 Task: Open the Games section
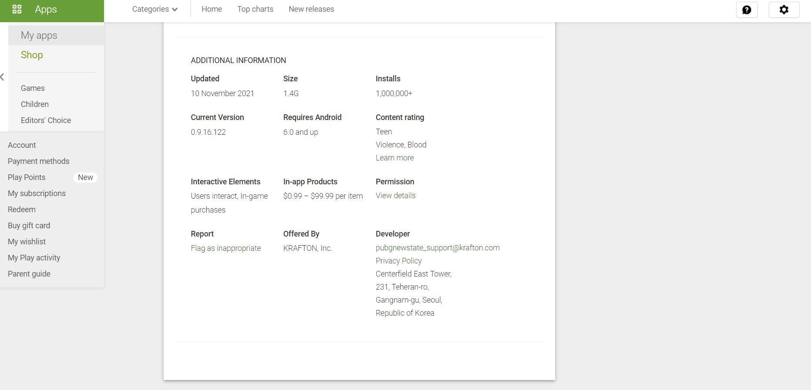click(33, 88)
